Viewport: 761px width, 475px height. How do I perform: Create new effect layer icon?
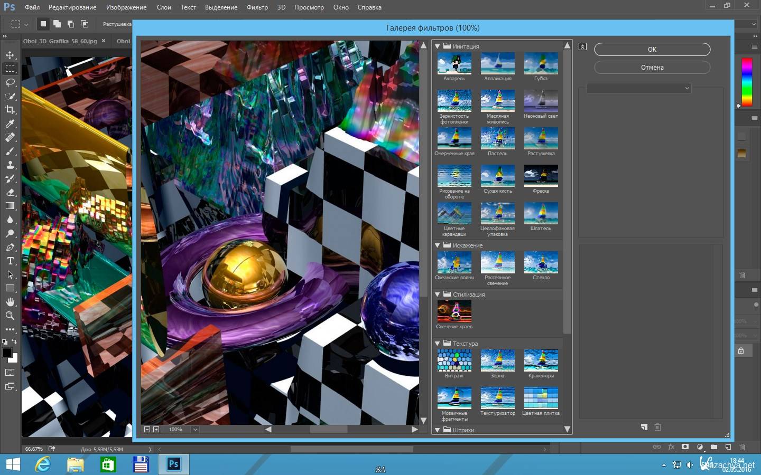644,427
